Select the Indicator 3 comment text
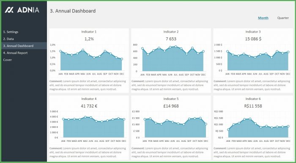The height and width of the screenshot is (163, 296). click(252, 85)
